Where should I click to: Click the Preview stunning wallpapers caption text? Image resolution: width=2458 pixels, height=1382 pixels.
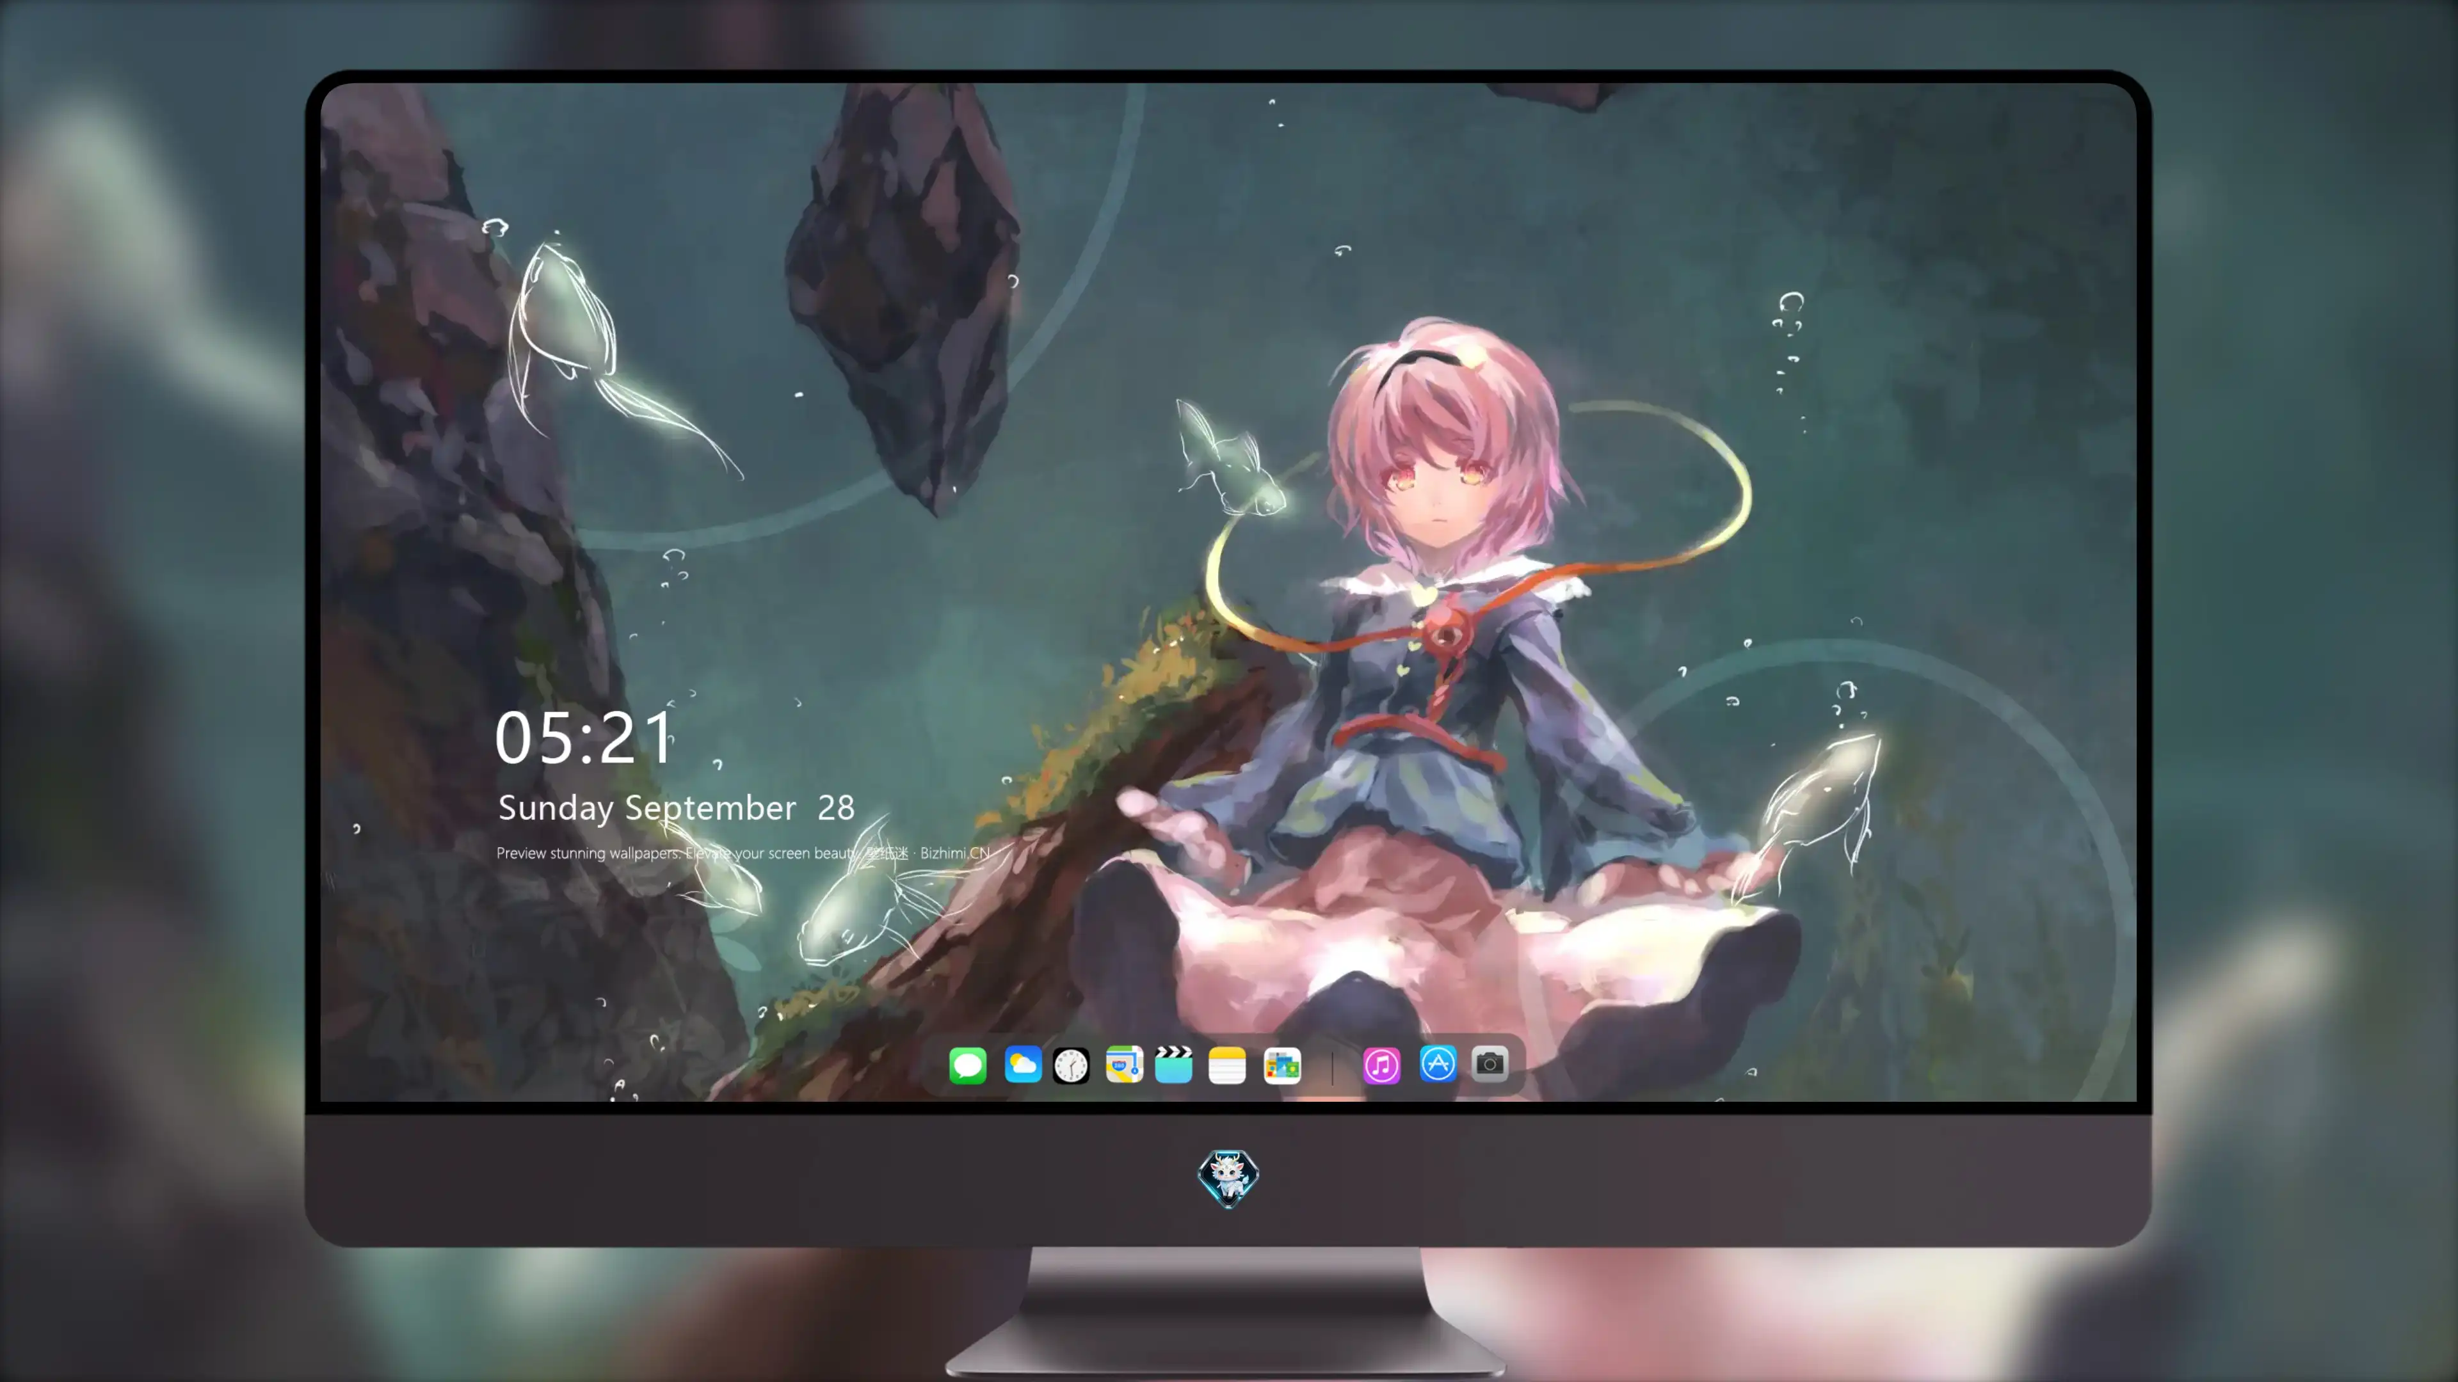[743, 853]
